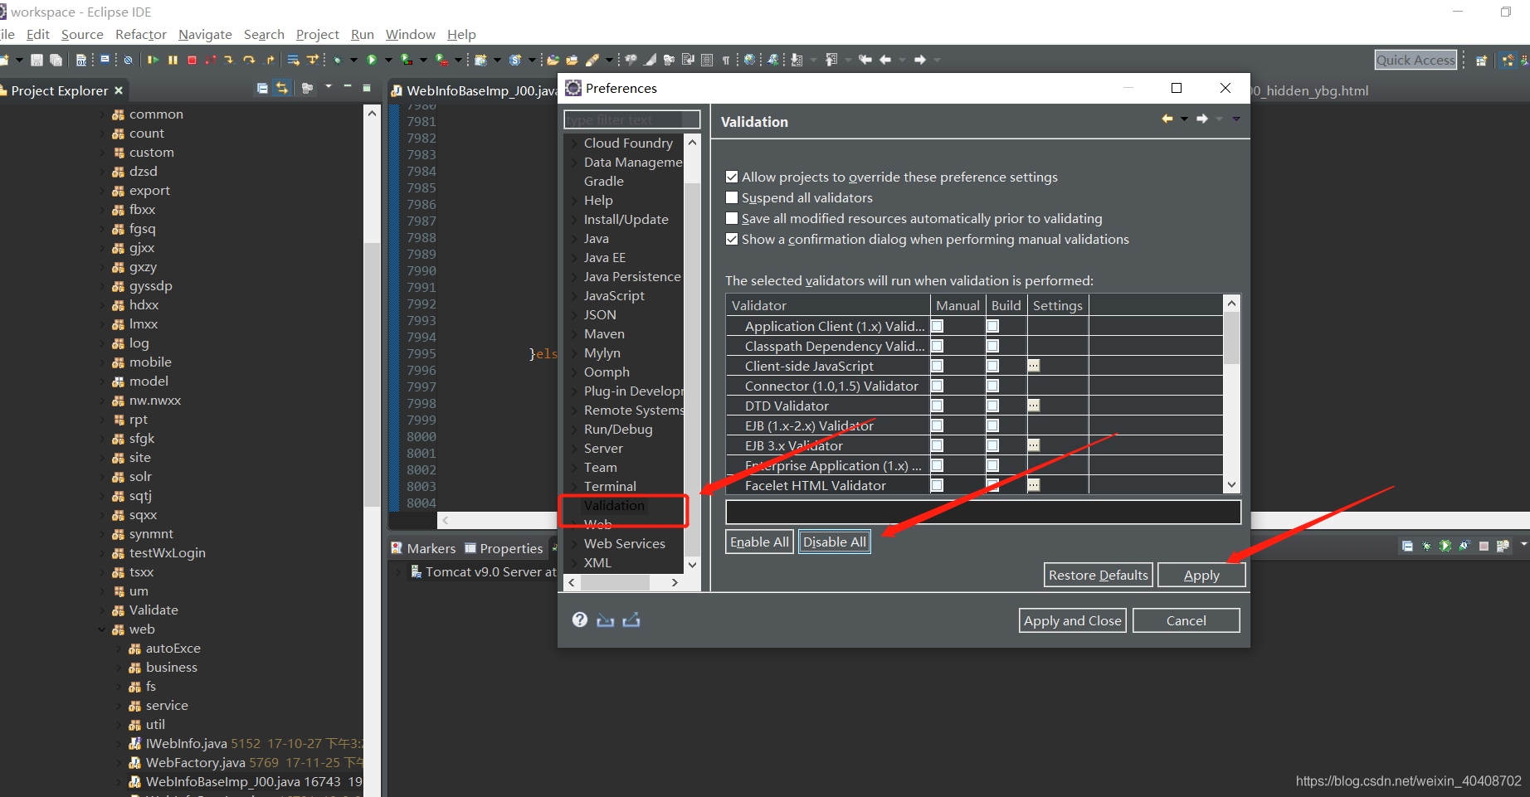The width and height of the screenshot is (1530, 797).
Task: Click the Project Explorer vertical scrollbar
Action: click(372, 373)
